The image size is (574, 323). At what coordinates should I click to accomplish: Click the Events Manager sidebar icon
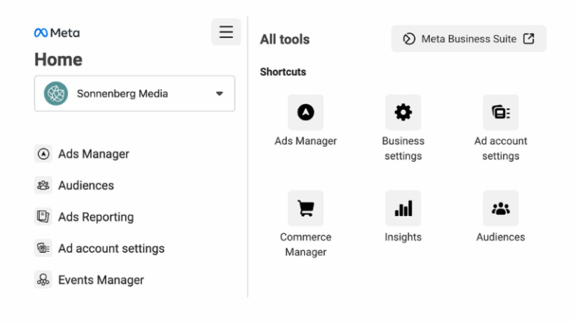click(43, 280)
